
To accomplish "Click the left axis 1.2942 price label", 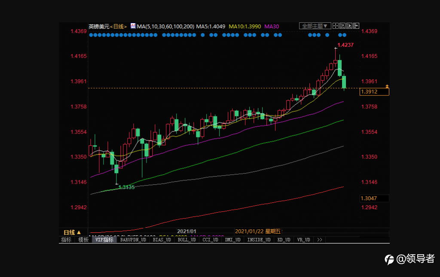I will (79, 207).
